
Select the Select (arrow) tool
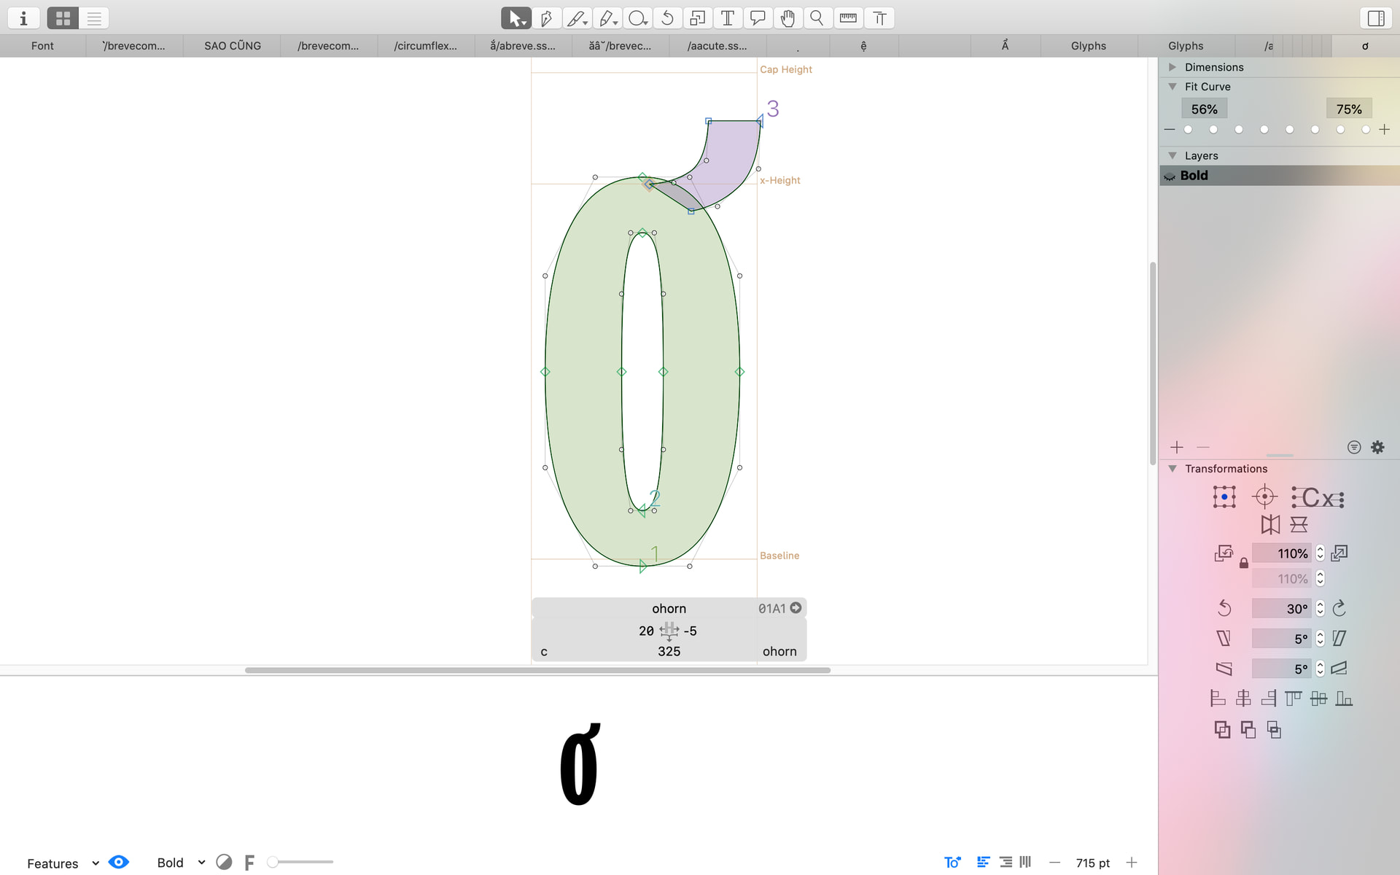coord(516,18)
